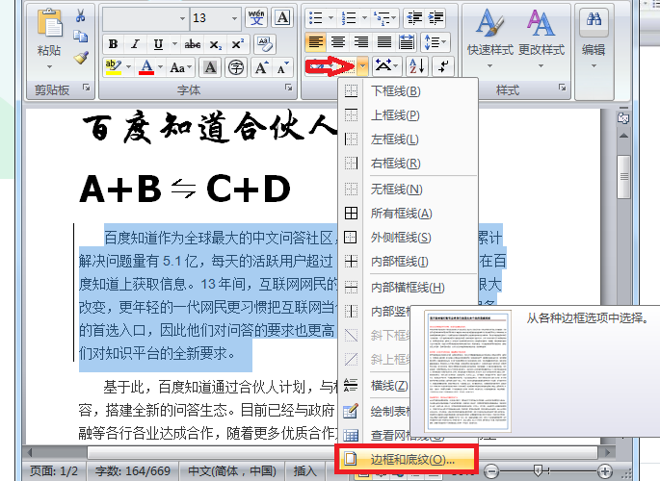Click the numbered list icon
Screen dimensions: 660x481
point(349,18)
